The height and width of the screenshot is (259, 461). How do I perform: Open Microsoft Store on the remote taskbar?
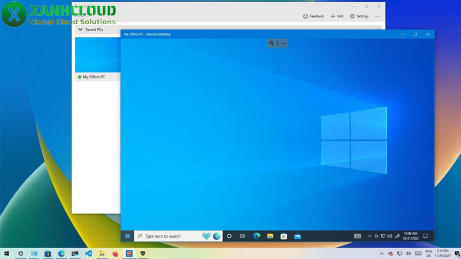click(284, 236)
